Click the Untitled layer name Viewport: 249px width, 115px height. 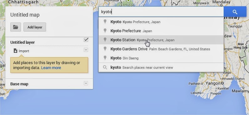22,42
